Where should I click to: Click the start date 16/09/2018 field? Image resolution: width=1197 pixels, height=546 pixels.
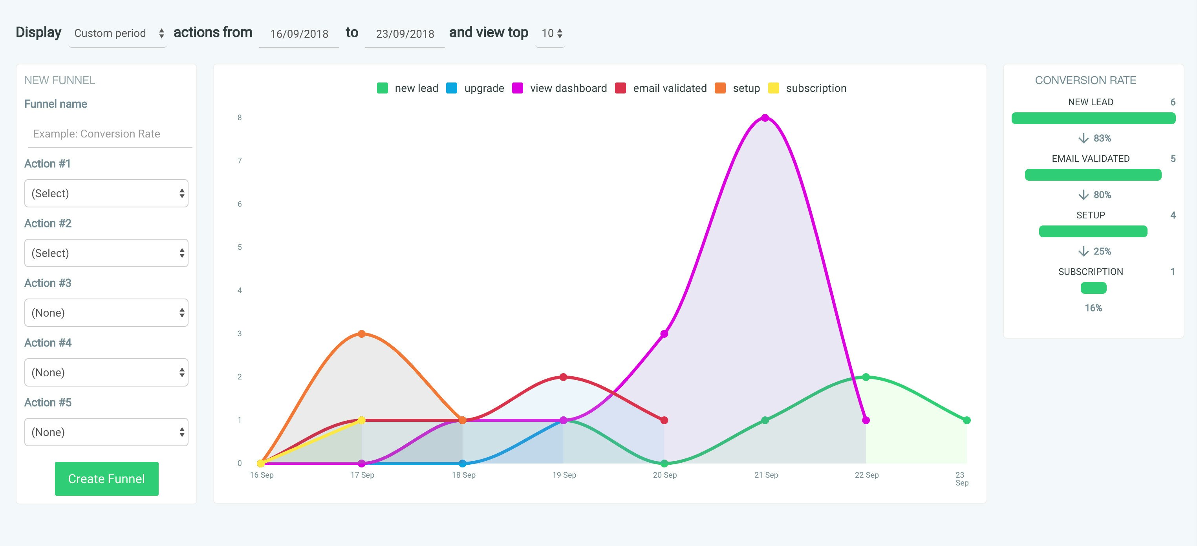point(299,34)
